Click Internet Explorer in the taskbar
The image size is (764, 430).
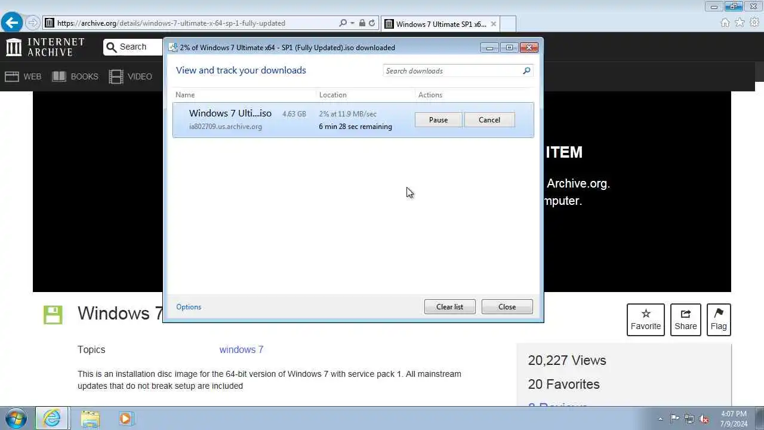coord(53,418)
